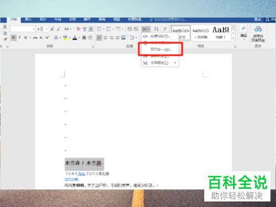
Task: Click the Bullets list icon
Action: [x=99, y=29]
